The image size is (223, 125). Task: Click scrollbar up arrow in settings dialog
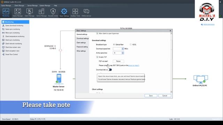point(171,33)
